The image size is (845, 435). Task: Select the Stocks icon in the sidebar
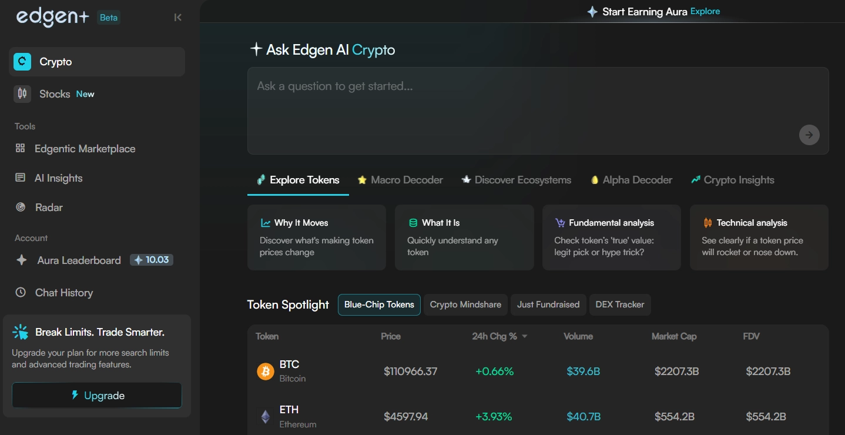tap(22, 93)
